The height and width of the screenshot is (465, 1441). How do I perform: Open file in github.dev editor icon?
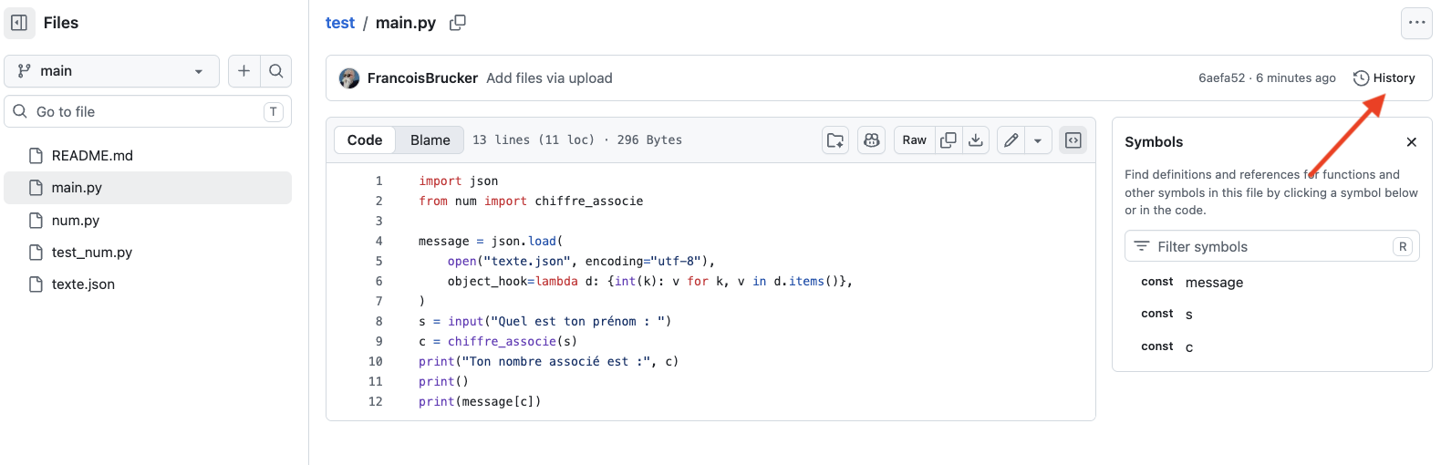click(835, 139)
